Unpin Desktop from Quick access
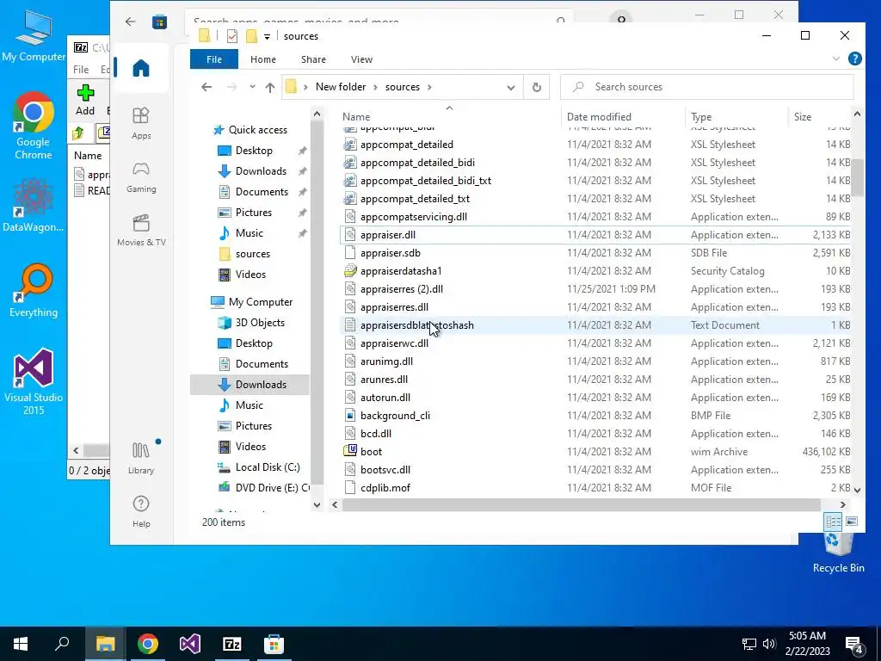The width and height of the screenshot is (881, 661). pos(302,151)
